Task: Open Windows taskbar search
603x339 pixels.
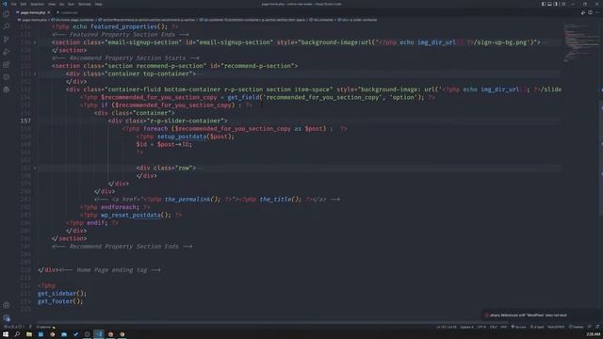Action: click(17, 334)
